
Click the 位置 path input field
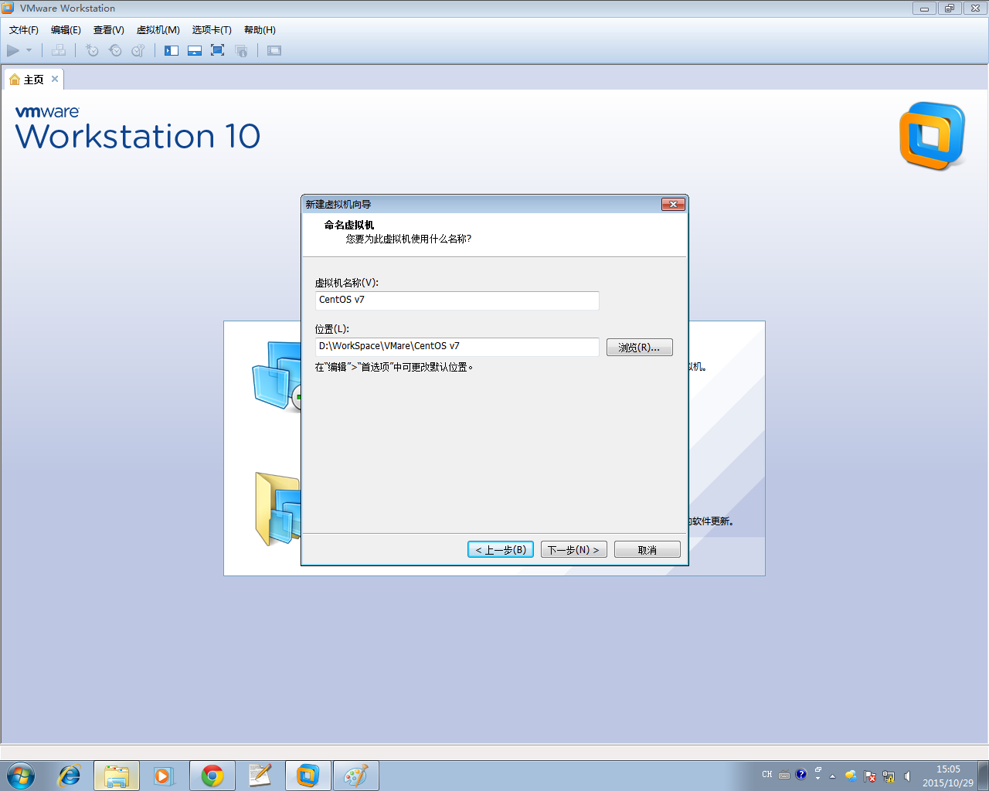point(457,347)
